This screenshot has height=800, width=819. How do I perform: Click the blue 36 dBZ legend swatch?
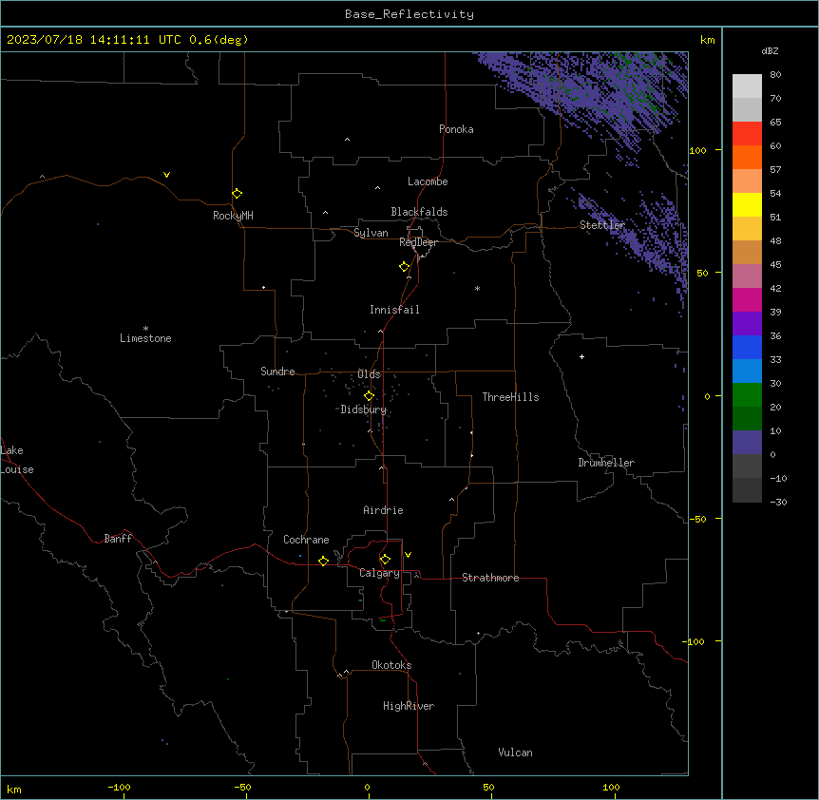(747, 347)
